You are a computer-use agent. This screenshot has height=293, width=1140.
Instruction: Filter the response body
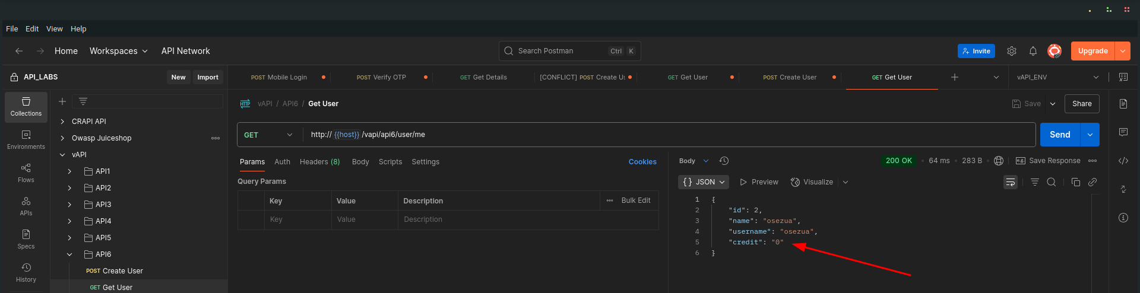[1035, 182]
